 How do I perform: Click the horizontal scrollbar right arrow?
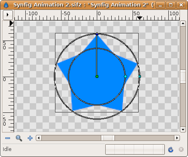177,138
